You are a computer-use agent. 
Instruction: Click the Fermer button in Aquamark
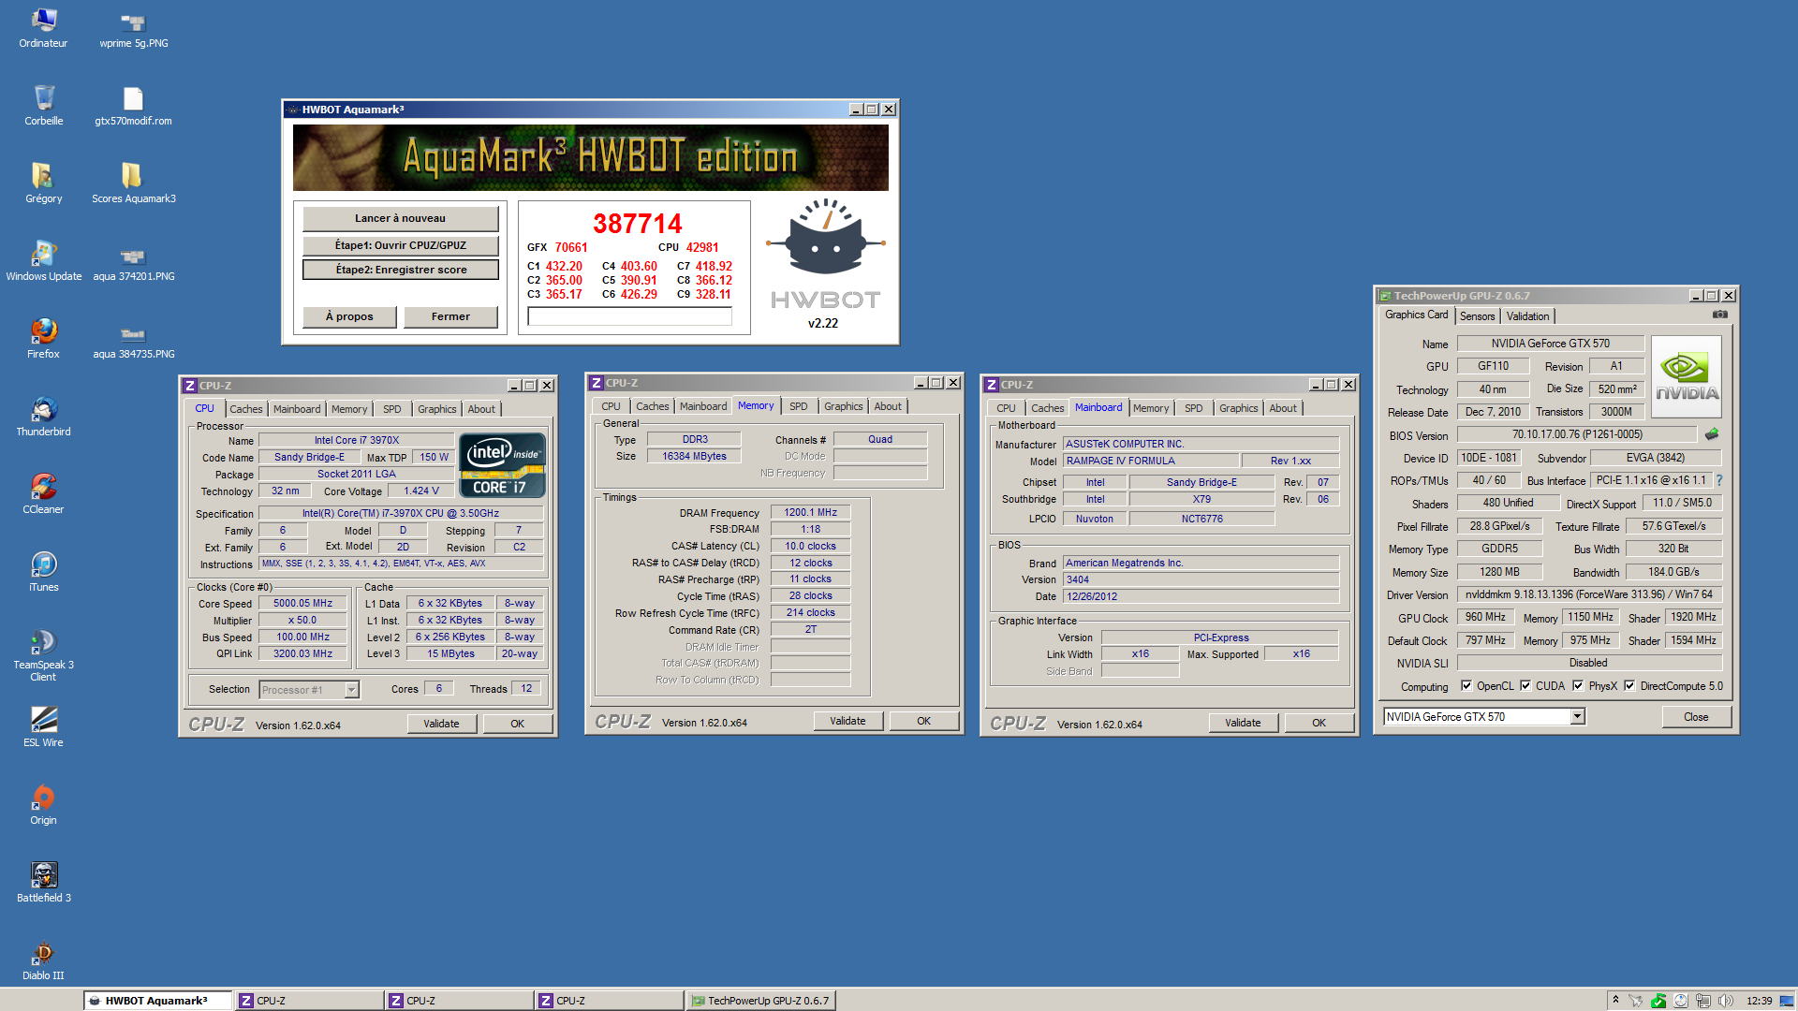[450, 316]
